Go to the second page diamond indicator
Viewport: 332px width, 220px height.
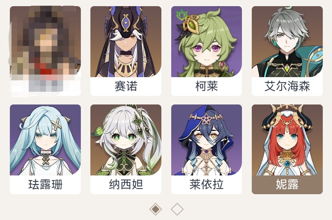pos(177,209)
